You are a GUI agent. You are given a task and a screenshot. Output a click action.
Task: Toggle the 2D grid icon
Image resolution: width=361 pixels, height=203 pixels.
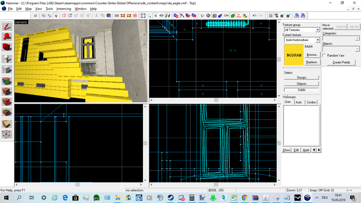(x=270, y=16)
